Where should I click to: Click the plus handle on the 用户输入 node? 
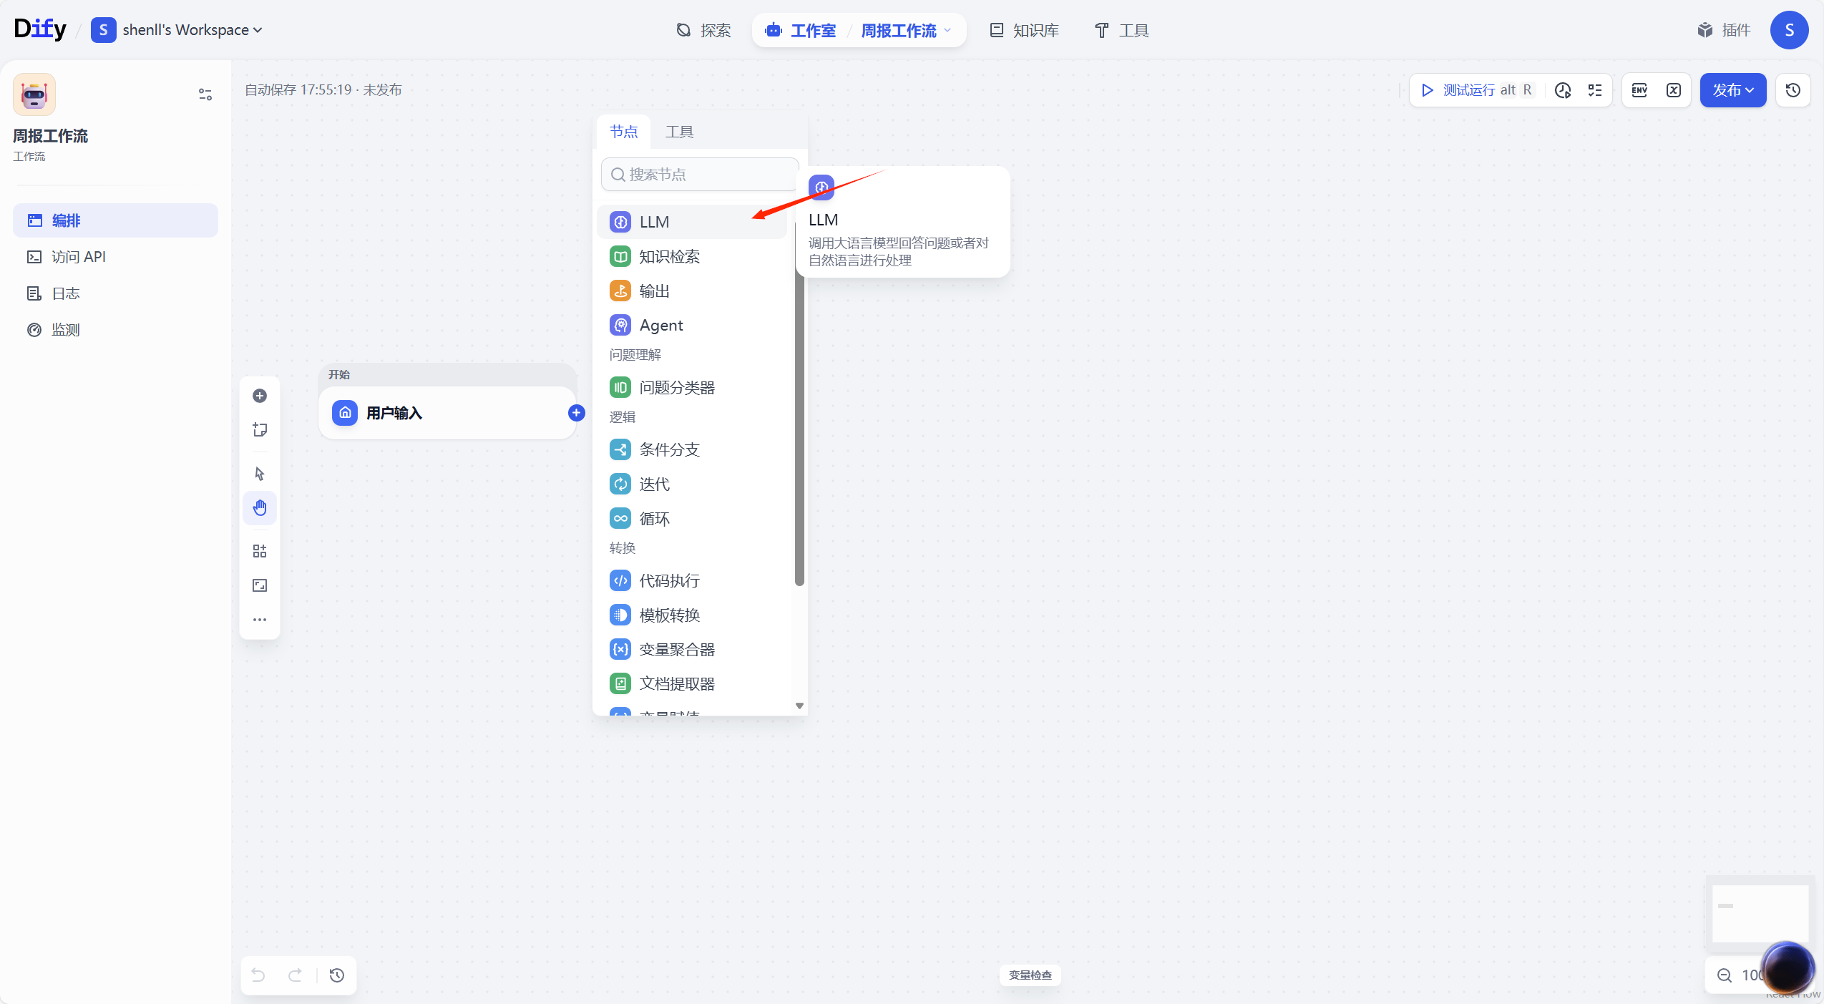tap(576, 413)
